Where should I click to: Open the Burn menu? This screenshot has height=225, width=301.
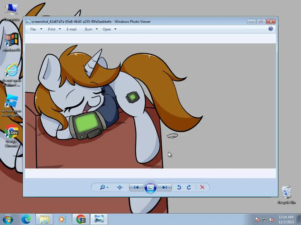tap(88, 29)
